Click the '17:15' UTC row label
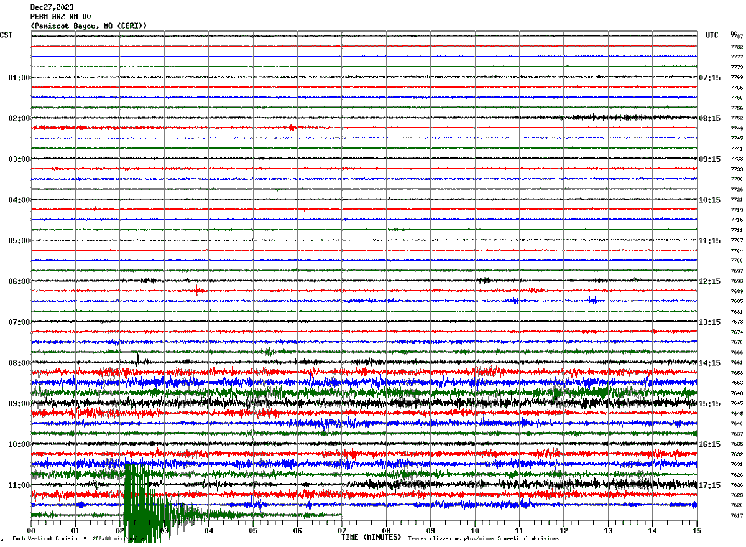Screen dimensions: 746x547 pos(709,485)
